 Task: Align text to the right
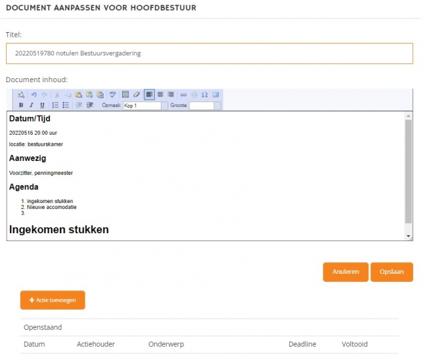coord(170,95)
